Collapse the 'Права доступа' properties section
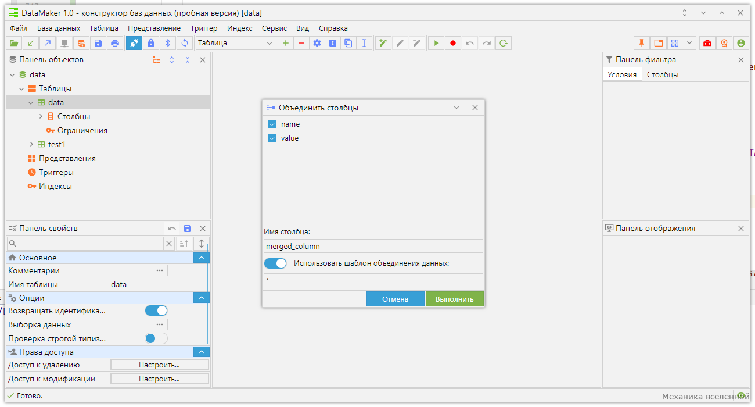755x407 pixels. tap(201, 352)
